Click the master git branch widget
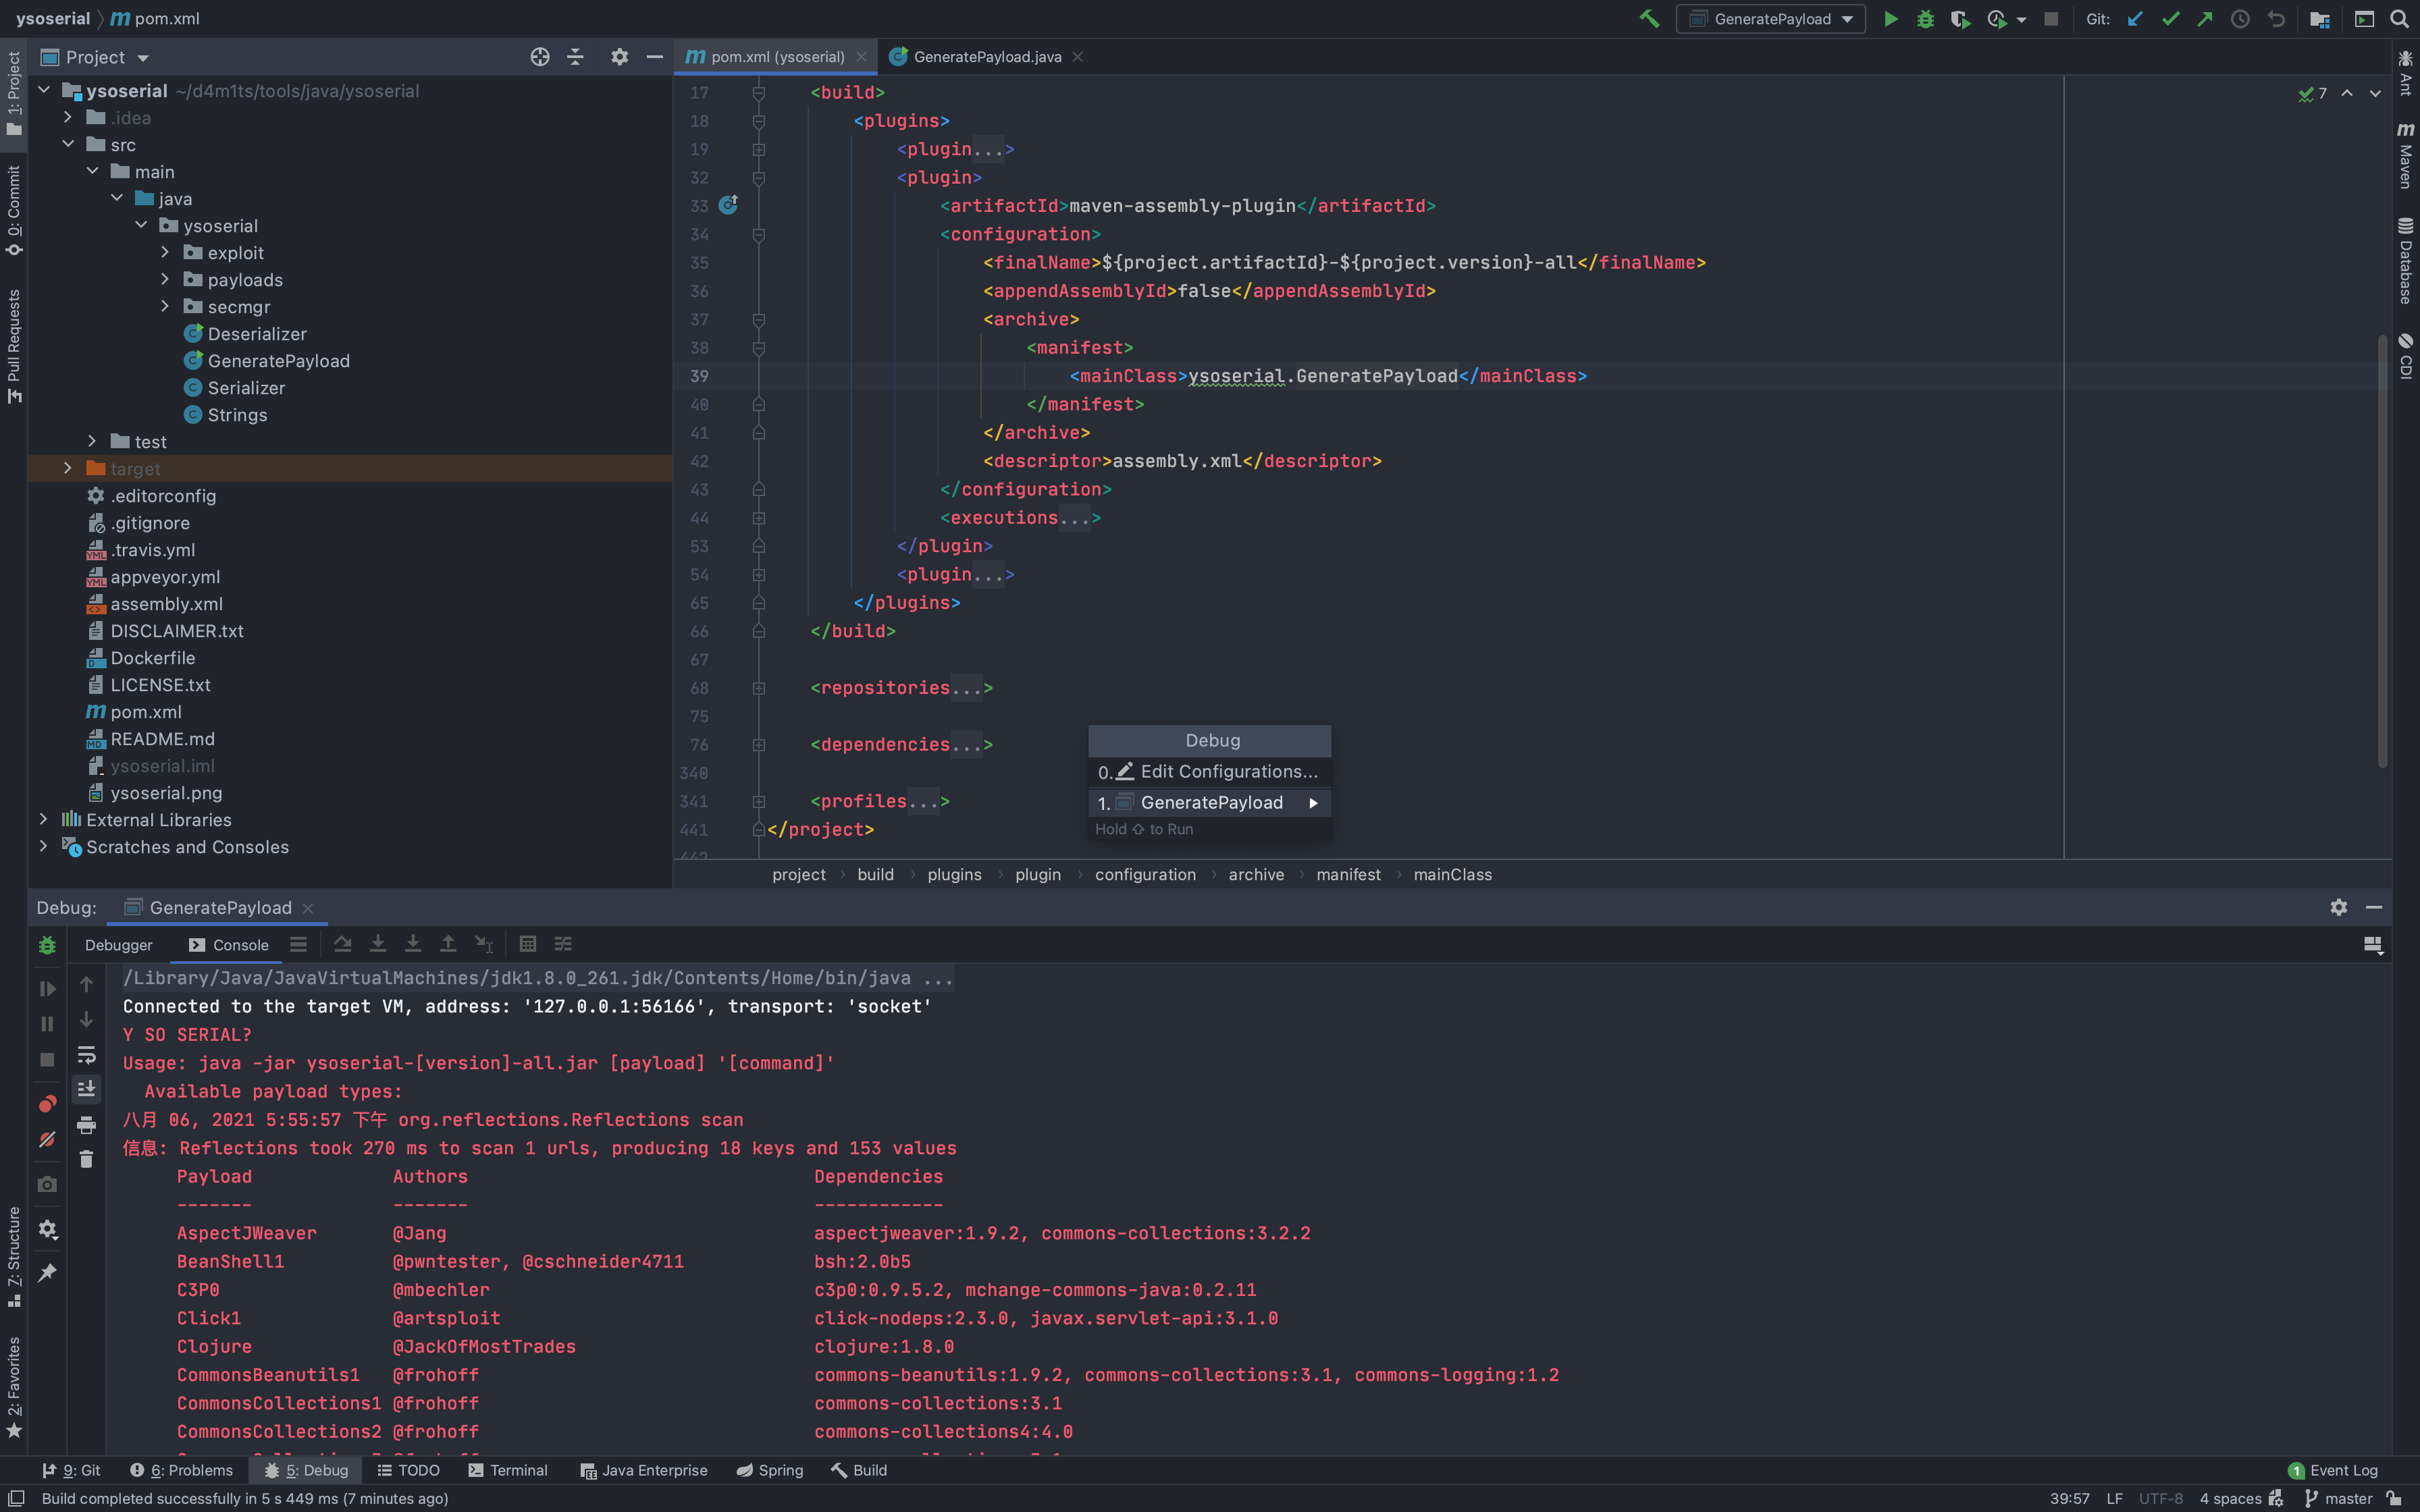This screenshot has height=1512, width=2420. (x=2346, y=1498)
